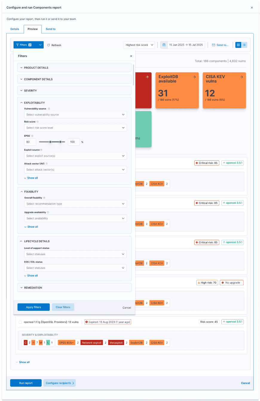Open the Select exploit source(s) dropdown
This screenshot has height=401, width=260.
point(75,156)
